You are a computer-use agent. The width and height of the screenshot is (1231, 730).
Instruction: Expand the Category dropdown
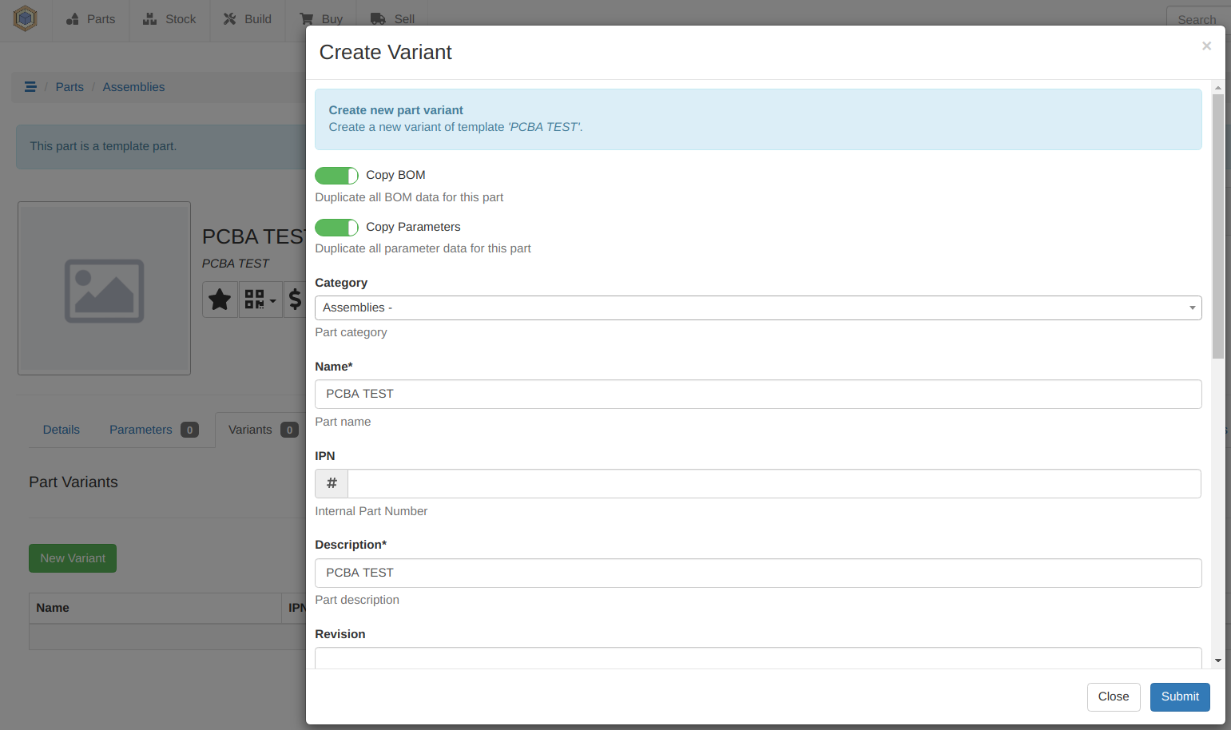pyautogui.click(x=757, y=307)
